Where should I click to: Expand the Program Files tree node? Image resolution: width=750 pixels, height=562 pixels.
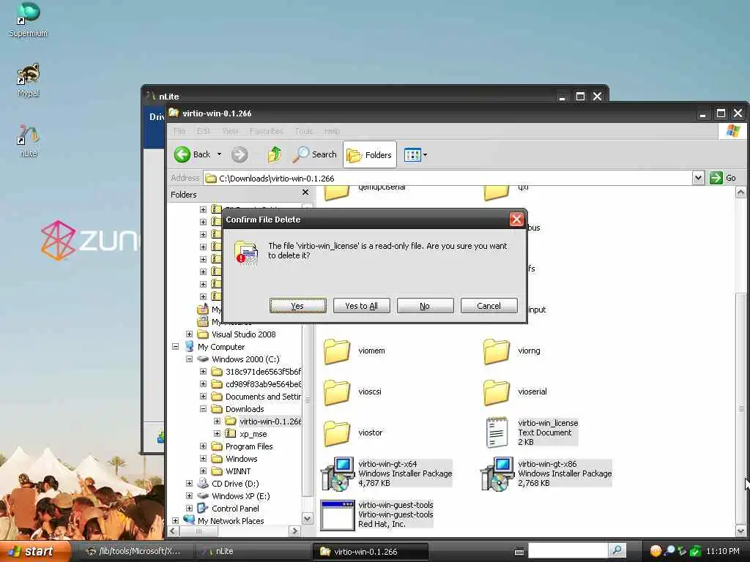(204, 446)
